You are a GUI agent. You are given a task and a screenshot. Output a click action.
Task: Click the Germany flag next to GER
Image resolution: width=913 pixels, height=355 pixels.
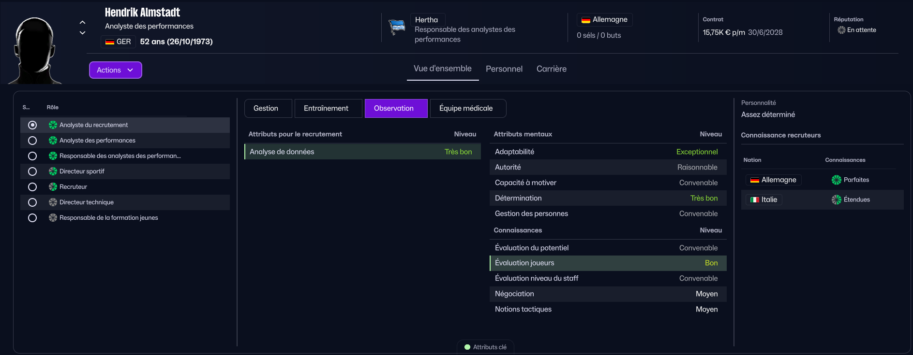tap(110, 42)
